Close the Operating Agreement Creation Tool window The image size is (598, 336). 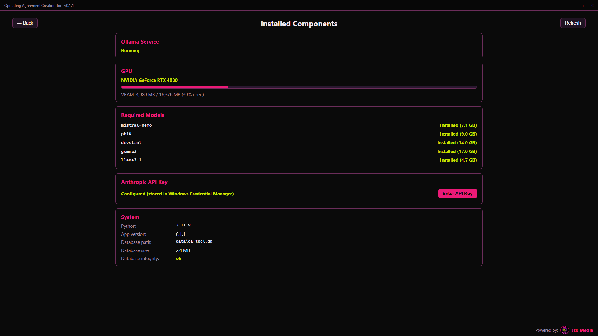pyautogui.click(x=592, y=6)
